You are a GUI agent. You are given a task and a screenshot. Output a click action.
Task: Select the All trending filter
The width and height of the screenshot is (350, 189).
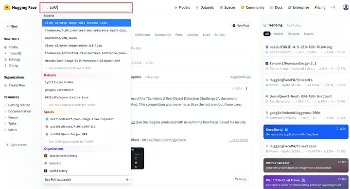click(267, 34)
